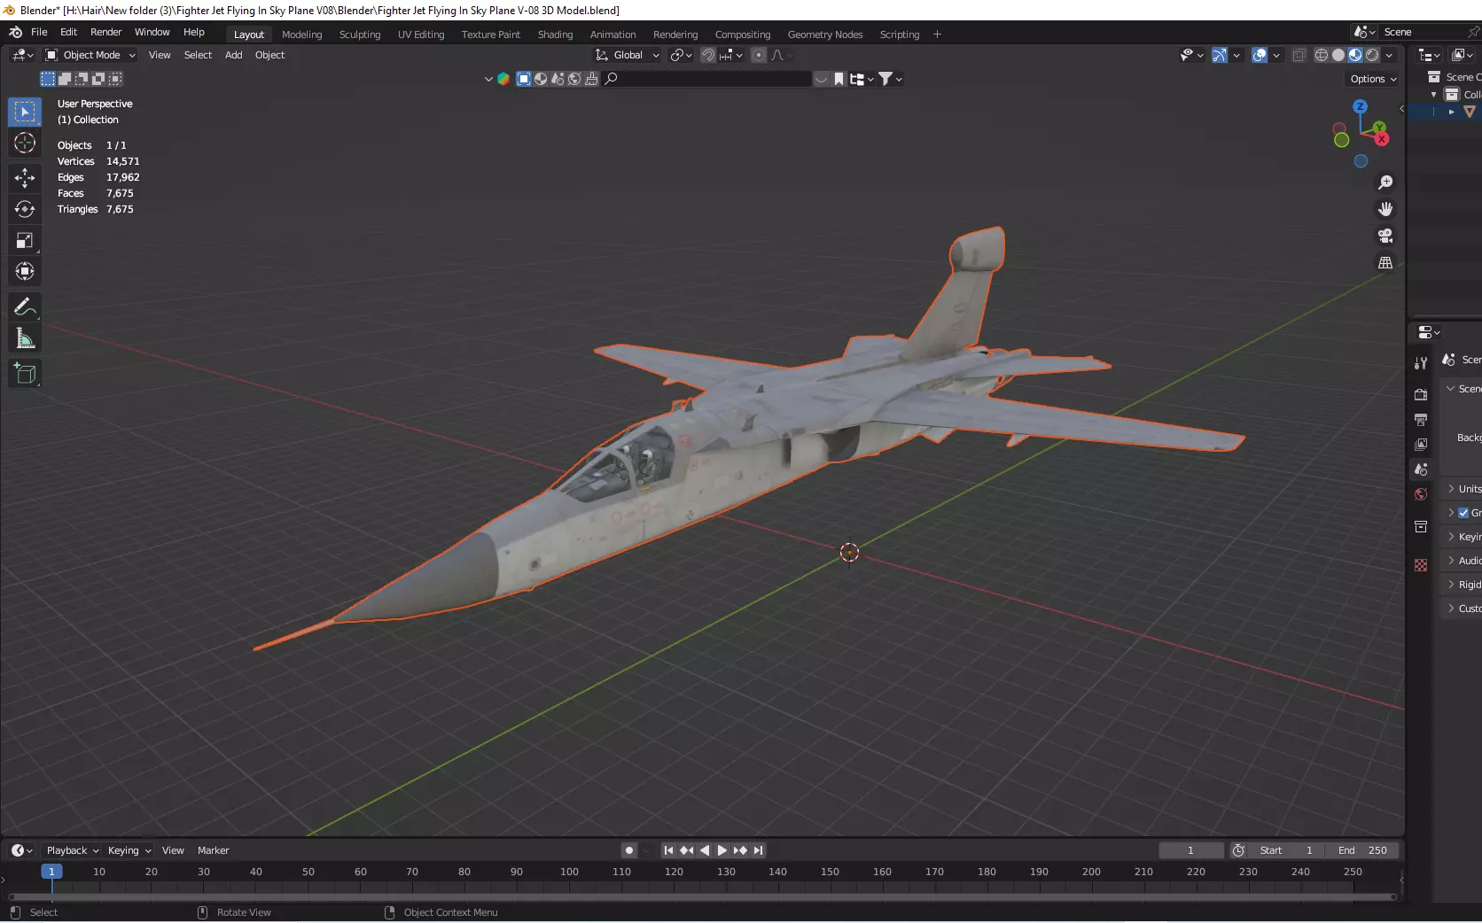Open the Output properties printer tab
This screenshot has width=1482, height=923.
1421,419
